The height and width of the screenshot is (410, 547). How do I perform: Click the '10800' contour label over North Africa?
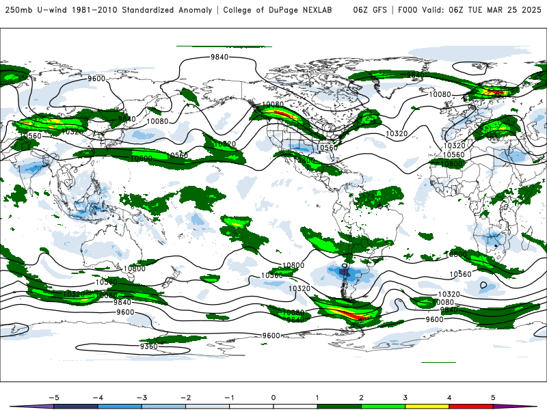[x=451, y=163]
